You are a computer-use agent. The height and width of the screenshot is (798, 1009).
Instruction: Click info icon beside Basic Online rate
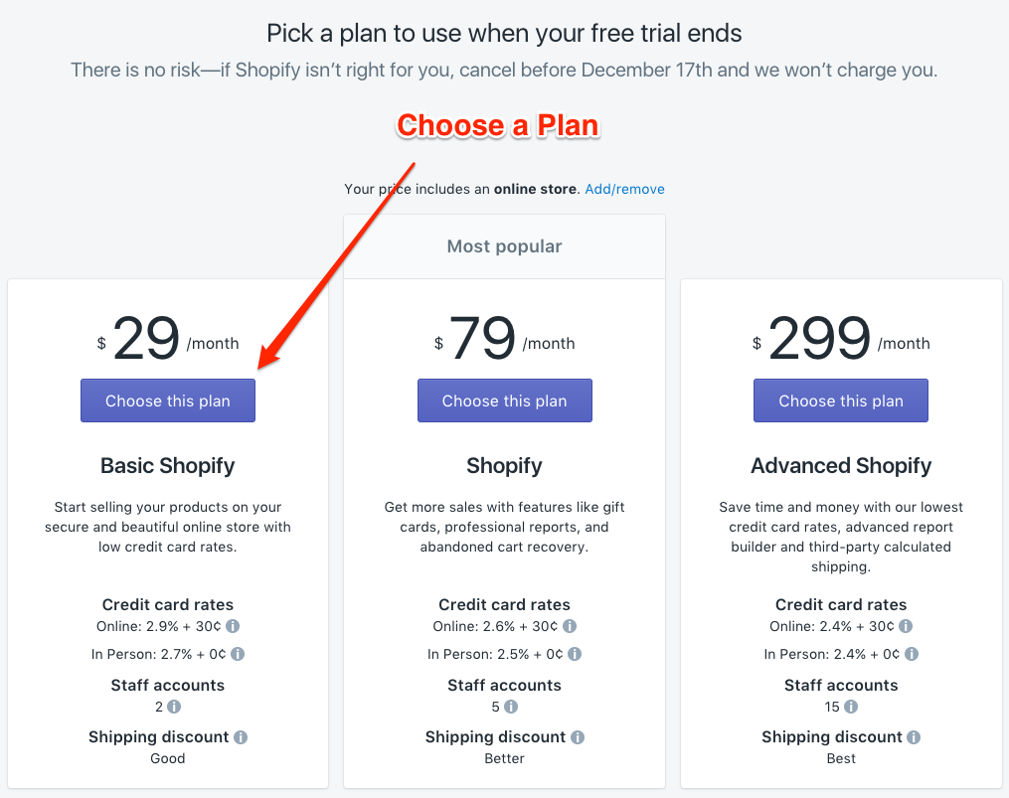pos(233,627)
